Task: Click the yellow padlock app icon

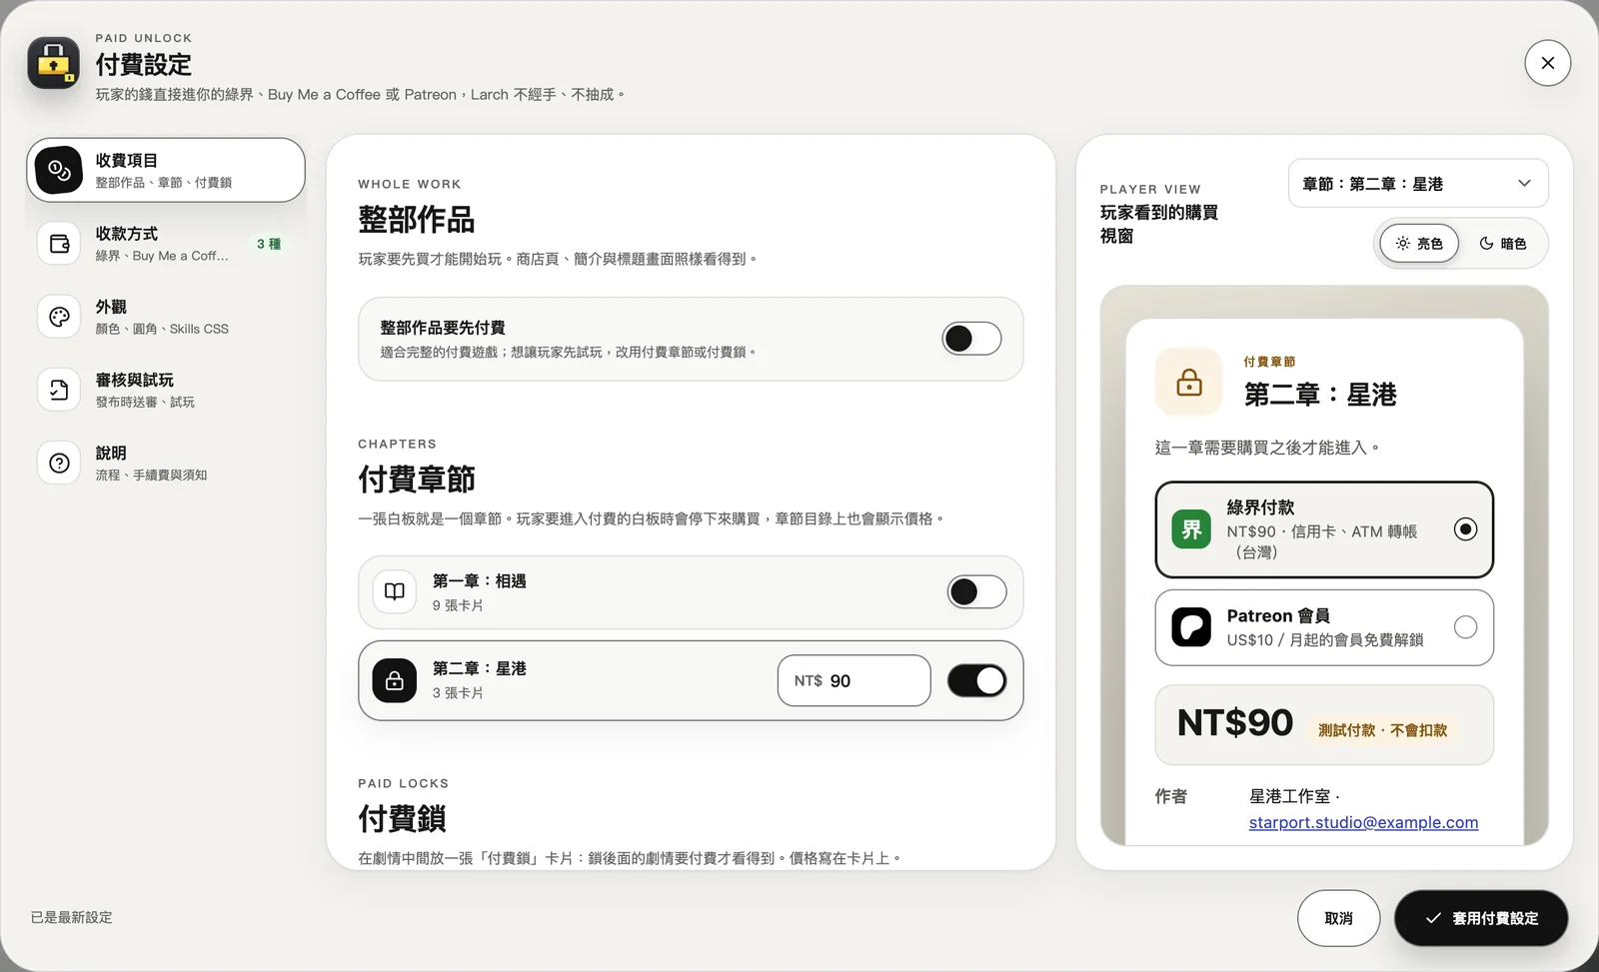Action: pyautogui.click(x=53, y=63)
